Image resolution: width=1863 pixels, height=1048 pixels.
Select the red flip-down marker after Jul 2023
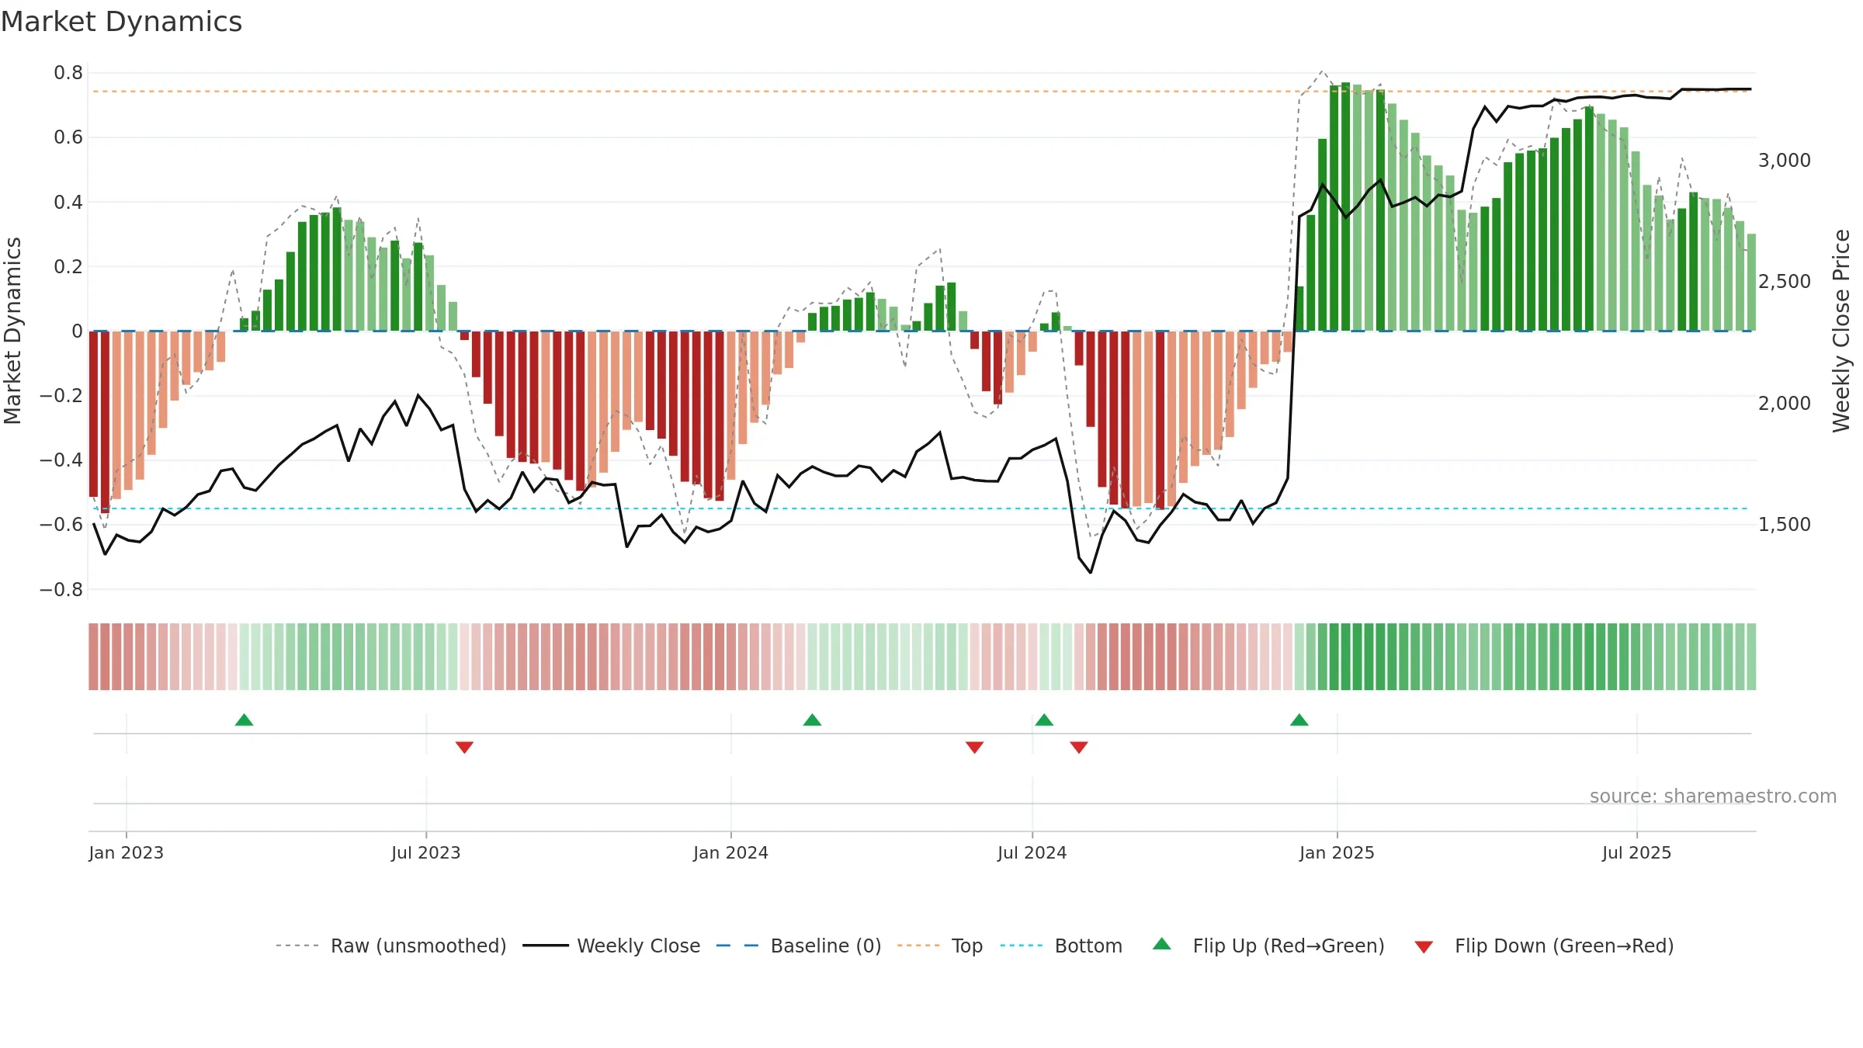pos(464,747)
